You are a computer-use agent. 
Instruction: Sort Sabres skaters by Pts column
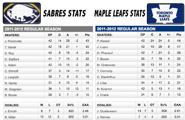click(x=87, y=35)
